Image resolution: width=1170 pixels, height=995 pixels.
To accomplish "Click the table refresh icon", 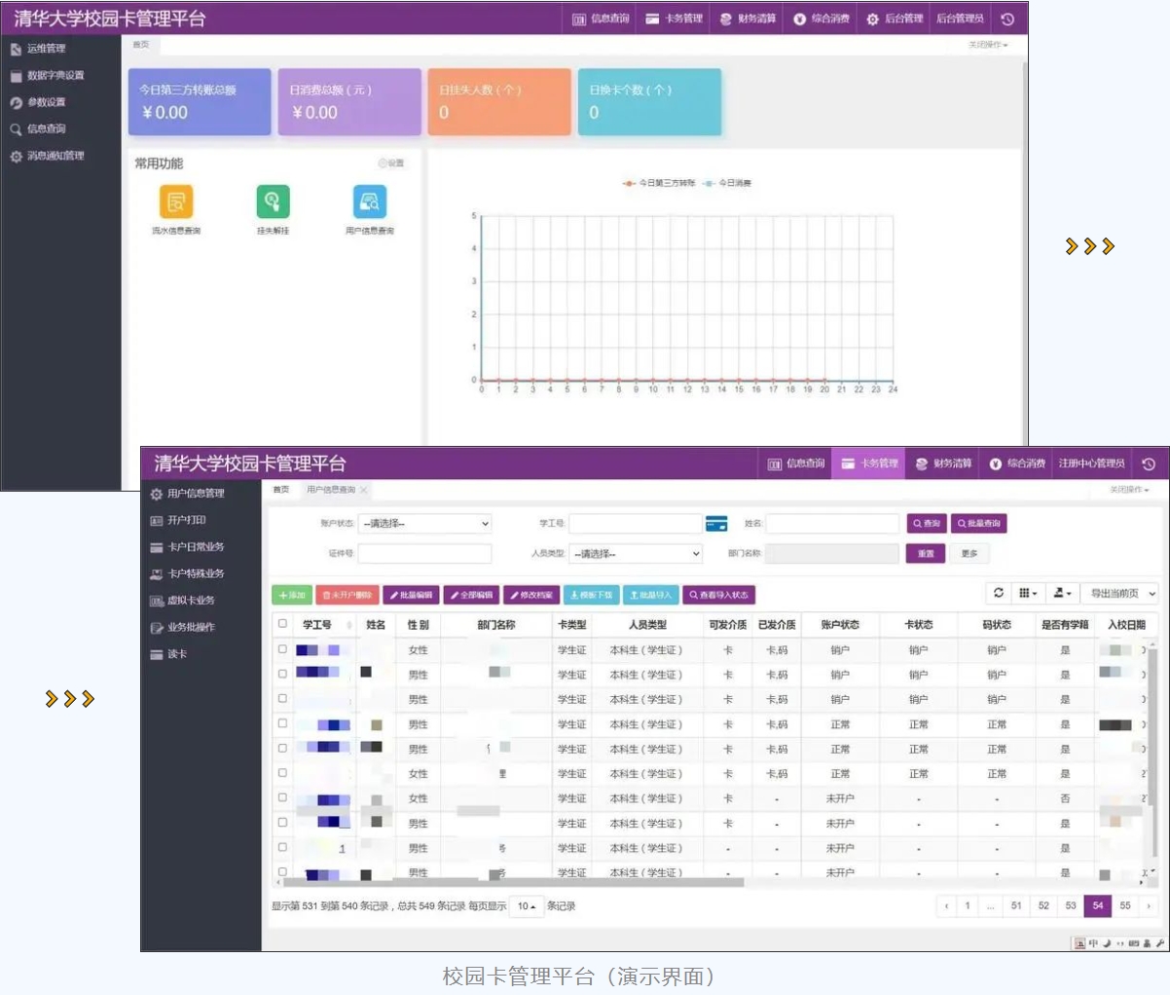I will [x=998, y=593].
